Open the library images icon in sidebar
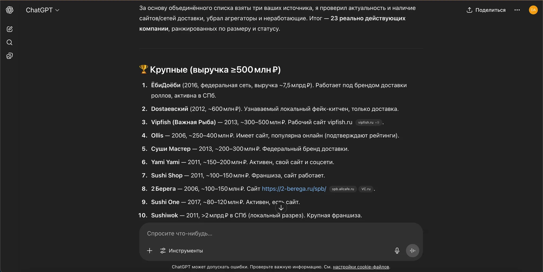 coord(10,56)
